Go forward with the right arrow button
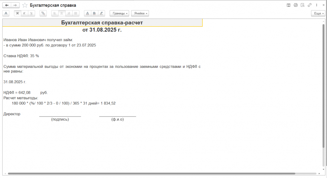 click(x=15, y=5)
